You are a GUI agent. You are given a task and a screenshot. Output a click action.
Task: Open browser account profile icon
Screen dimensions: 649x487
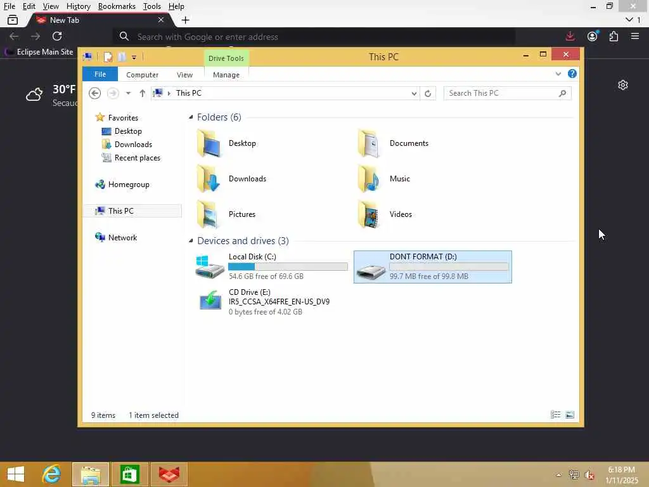click(593, 36)
